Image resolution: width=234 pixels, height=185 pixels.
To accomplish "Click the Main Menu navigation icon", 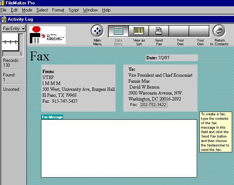I will 97,31.
